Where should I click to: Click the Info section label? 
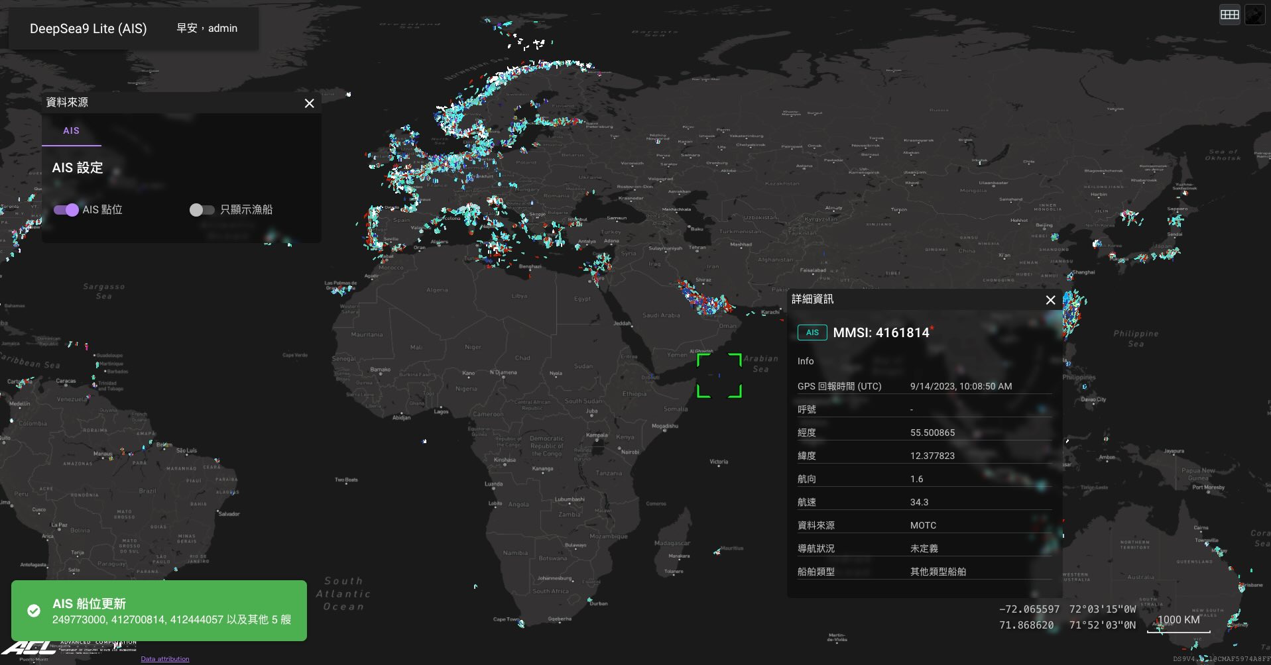tap(806, 361)
